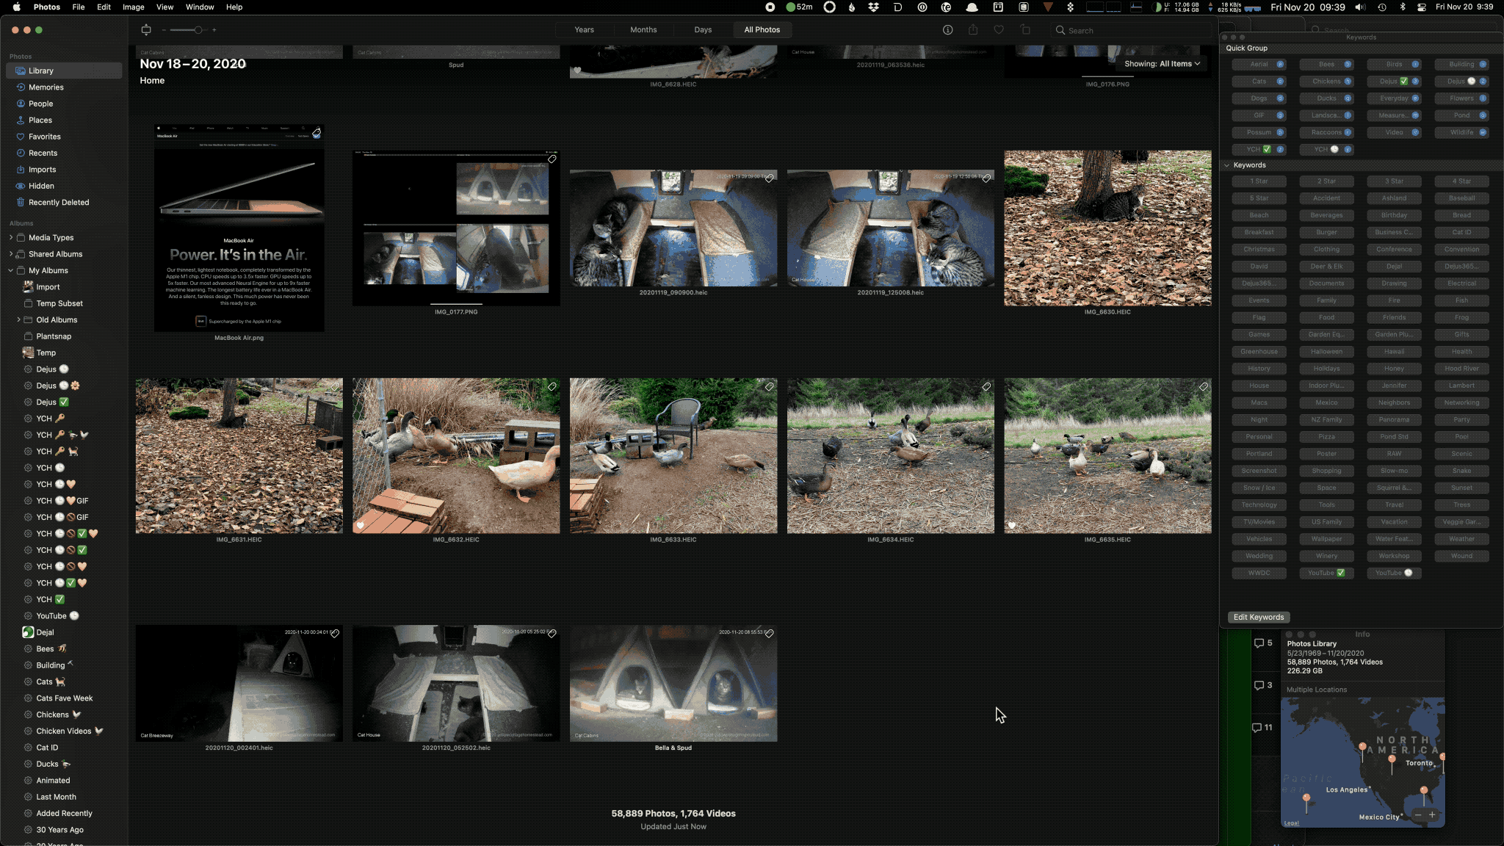Open Favorites in the sidebar
Screen dimensions: 1504x846
pyautogui.click(x=64, y=137)
